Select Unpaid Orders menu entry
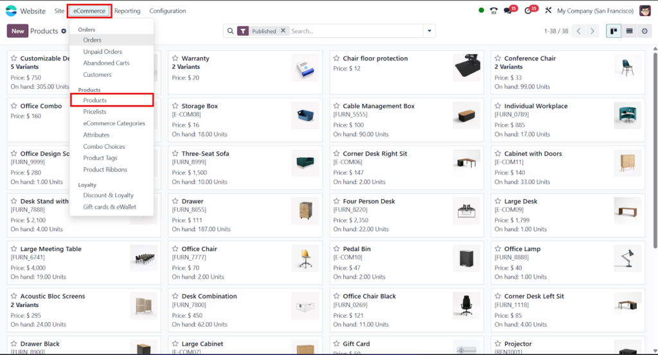This screenshot has height=355, width=658. (x=112, y=51)
